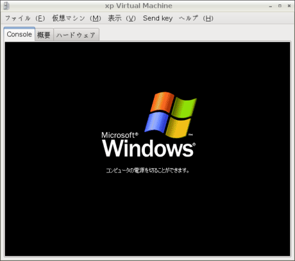The height and width of the screenshot is (261, 295).
Task: Click the xp Virtual Machine title text
Action: [x=138, y=6]
